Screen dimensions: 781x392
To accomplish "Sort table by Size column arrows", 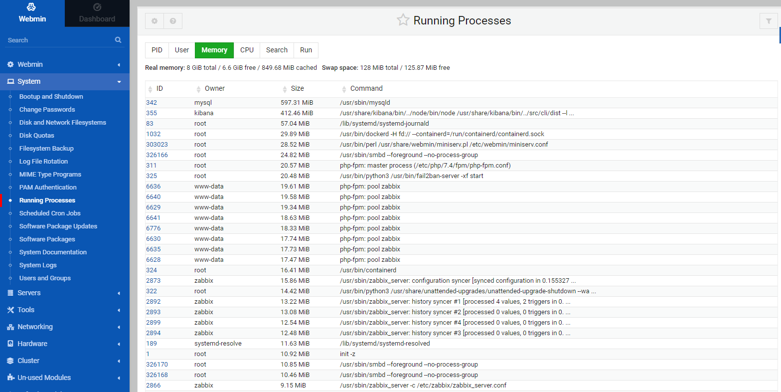I will tap(285, 89).
